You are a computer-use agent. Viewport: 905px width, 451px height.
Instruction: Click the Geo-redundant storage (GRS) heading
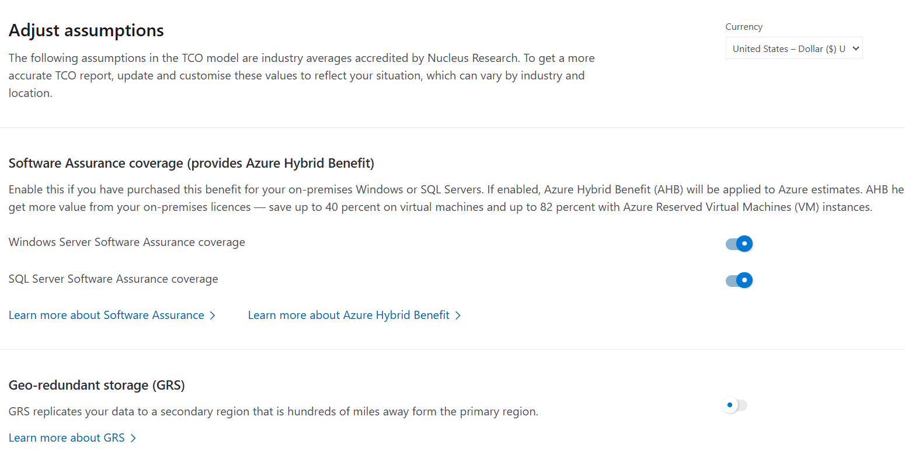[97, 386]
